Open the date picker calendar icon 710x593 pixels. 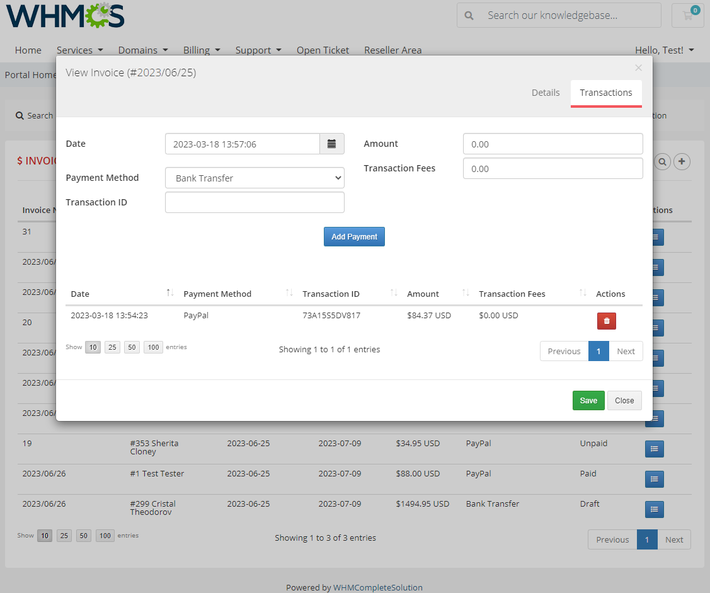click(x=332, y=144)
